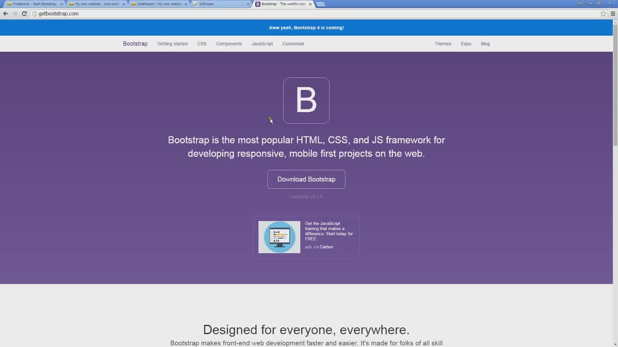This screenshot has width=618, height=347.
Task: Click the 'Designed for everyone, everywhere.' heading
Action: pos(306,330)
